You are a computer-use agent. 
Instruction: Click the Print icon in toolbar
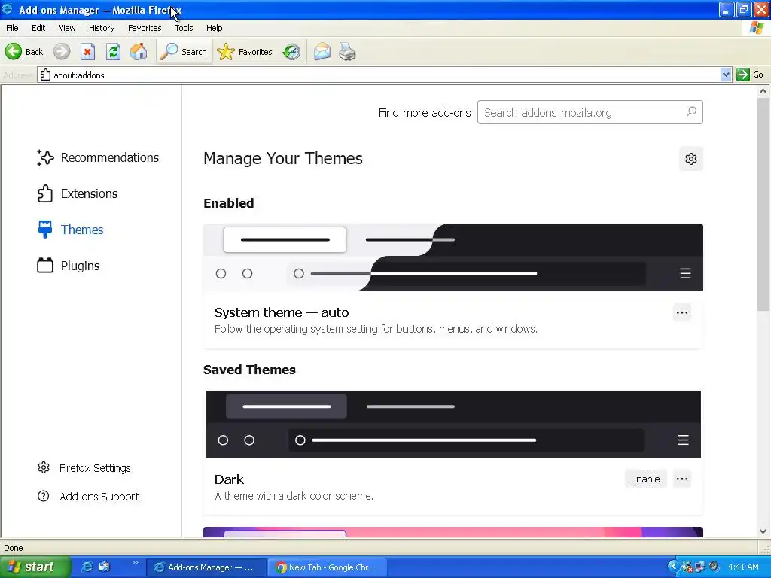coord(347,52)
